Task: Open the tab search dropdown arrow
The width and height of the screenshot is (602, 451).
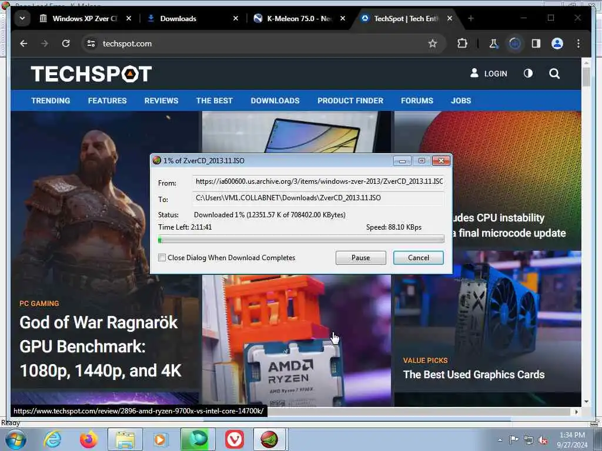Action: [22, 18]
